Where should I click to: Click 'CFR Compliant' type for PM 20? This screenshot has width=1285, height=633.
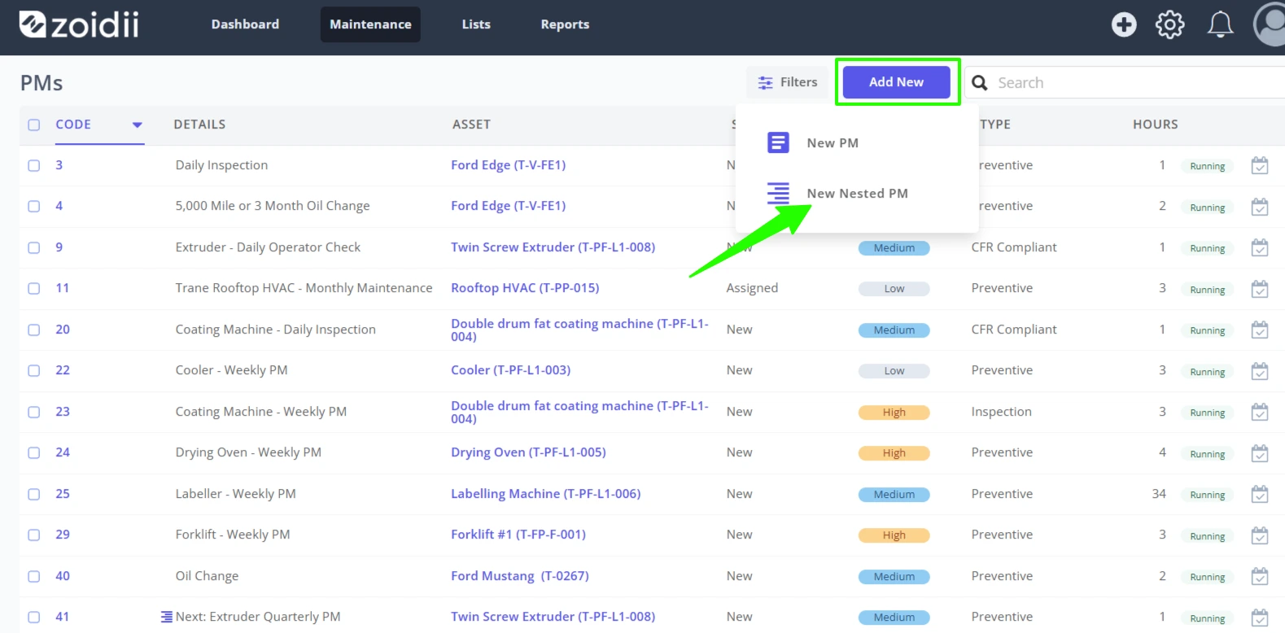1014,330
